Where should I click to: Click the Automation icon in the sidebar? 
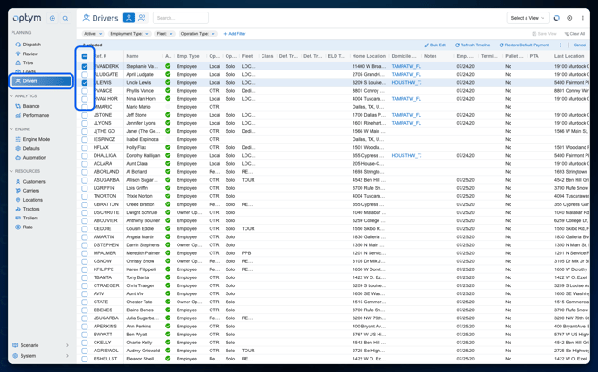18,157
